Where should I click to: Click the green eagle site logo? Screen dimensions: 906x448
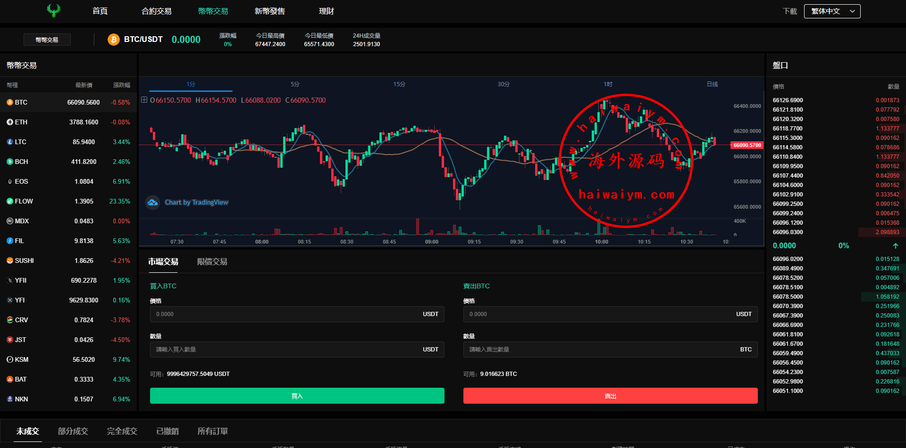click(x=54, y=10)
